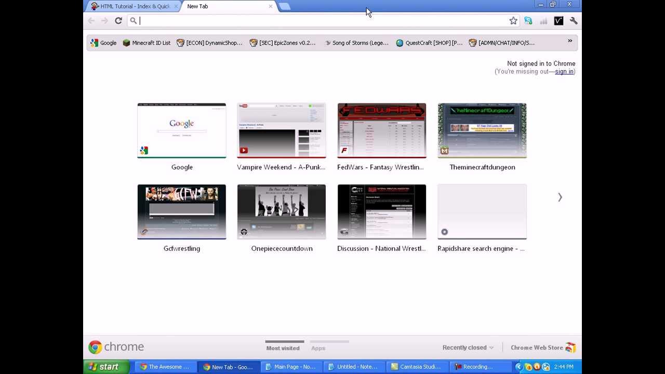Screen dimensions: 665x374
Task: Open the Onepiececountdown thumbnail
Action: [x=282, y=212]
